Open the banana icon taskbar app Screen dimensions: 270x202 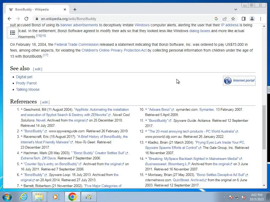pos(89,197)
